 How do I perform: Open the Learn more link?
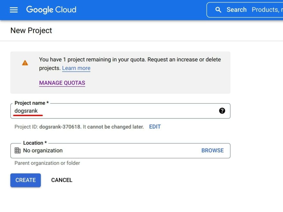point(76,68)
